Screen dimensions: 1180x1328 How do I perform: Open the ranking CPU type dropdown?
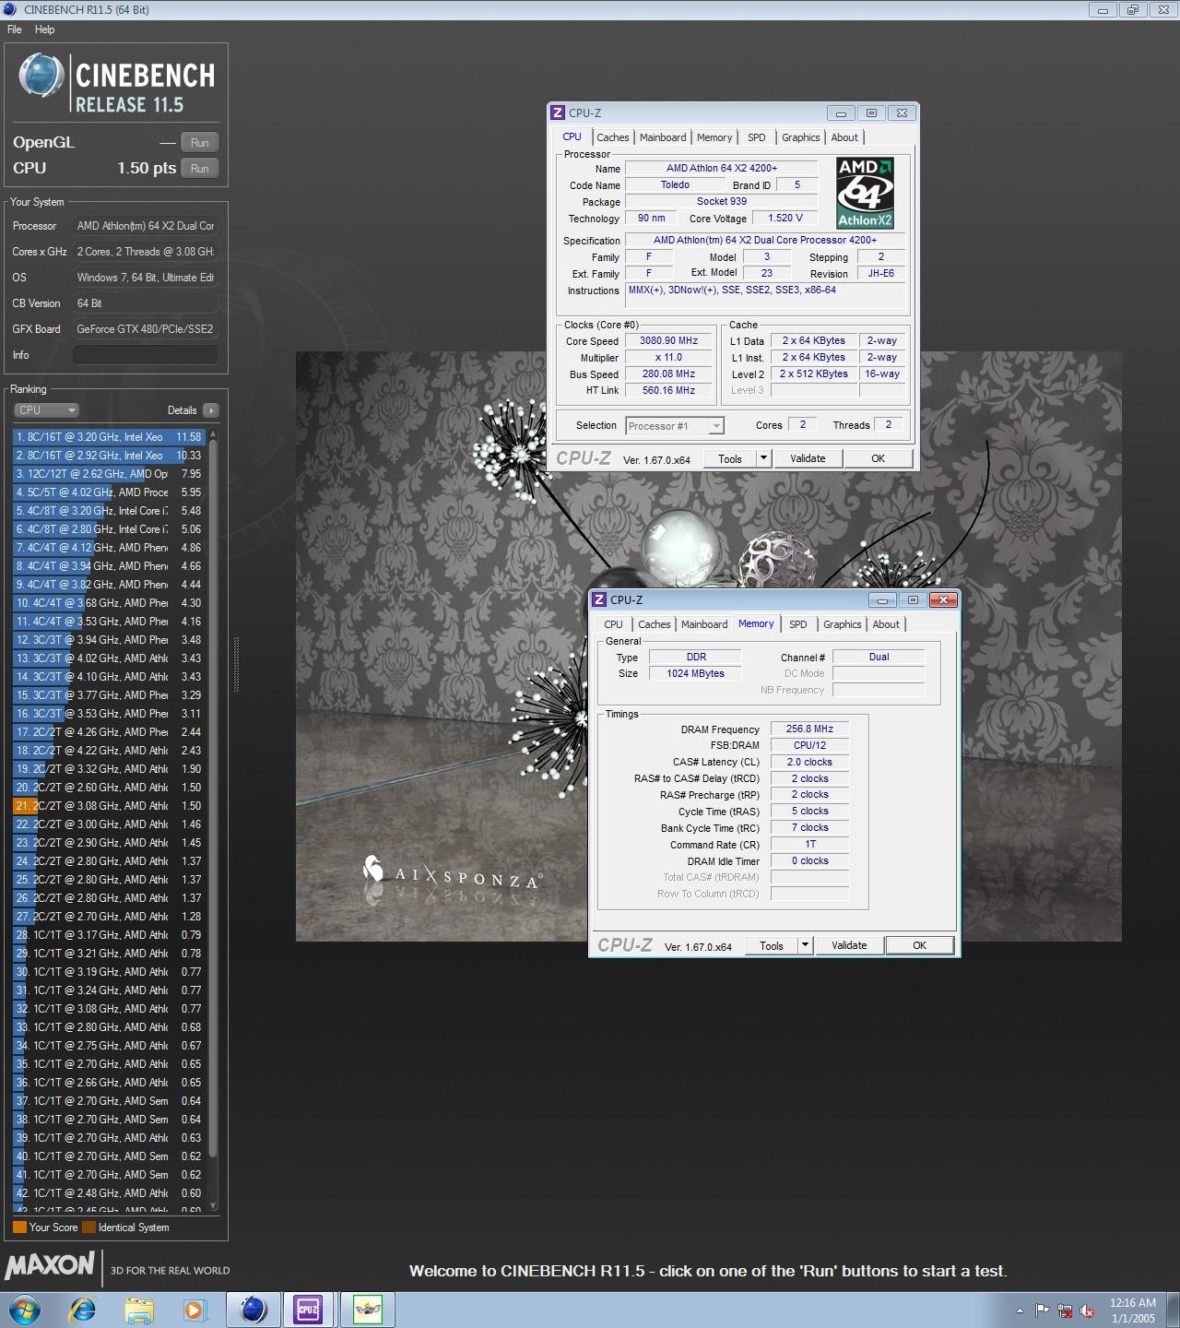pos(46,410)
